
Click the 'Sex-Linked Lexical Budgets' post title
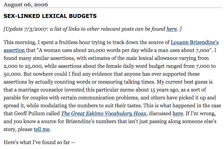[x=50, y=16]
